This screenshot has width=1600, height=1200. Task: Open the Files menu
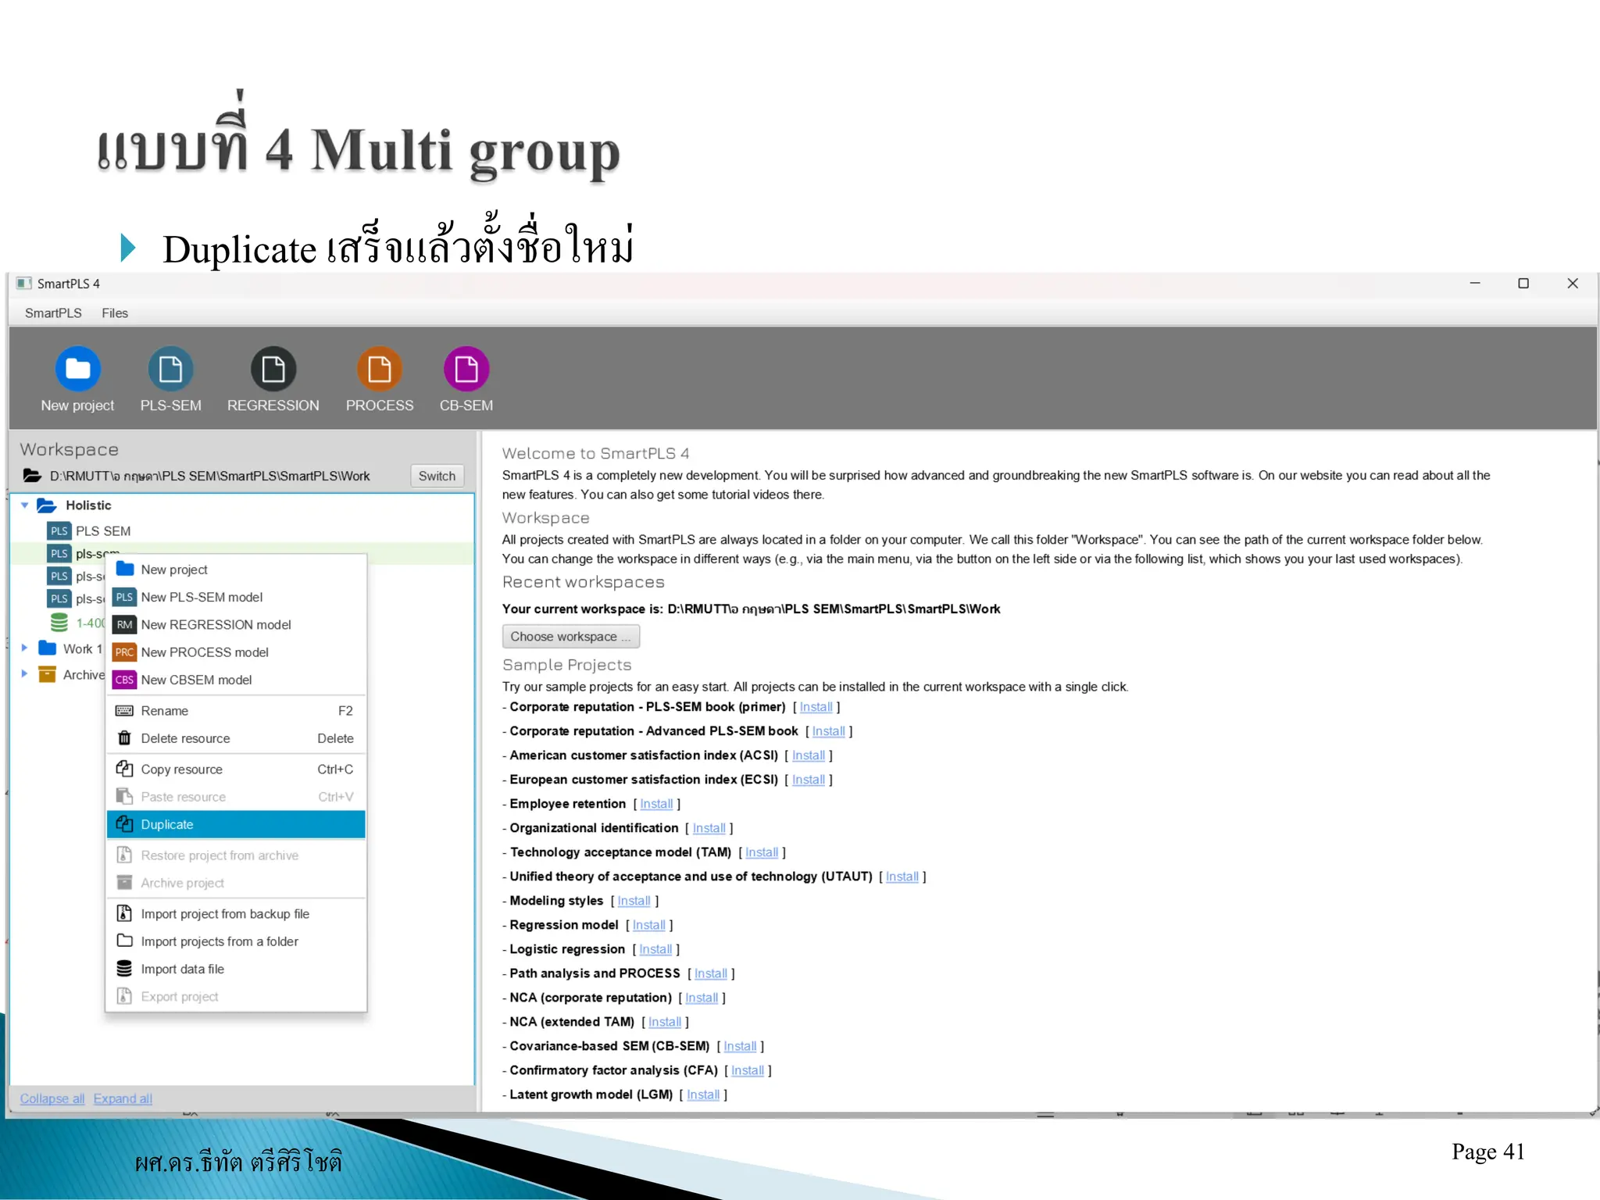[114, 313]
